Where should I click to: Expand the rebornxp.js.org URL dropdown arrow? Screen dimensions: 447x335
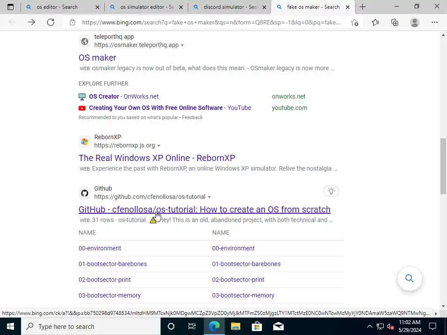coord(159,146)
